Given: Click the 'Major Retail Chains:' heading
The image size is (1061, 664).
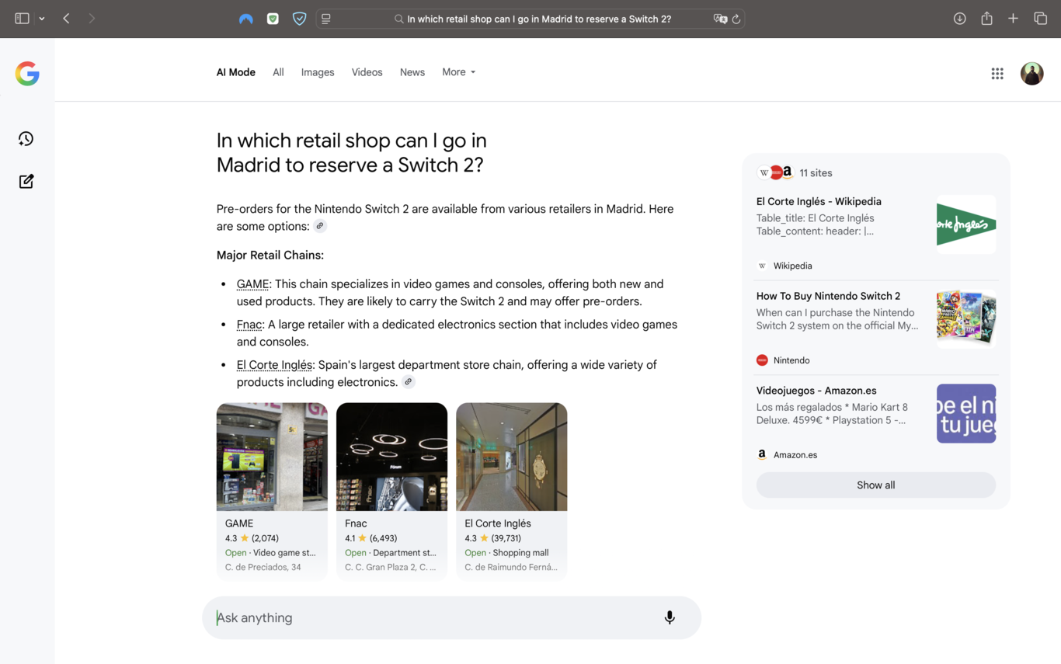Looking at the screenshot, I should tap(270, 256).
